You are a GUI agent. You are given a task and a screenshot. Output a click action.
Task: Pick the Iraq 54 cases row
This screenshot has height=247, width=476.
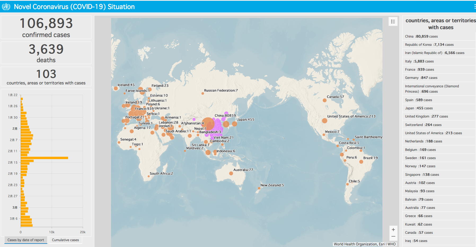click(x=439, y=241)
